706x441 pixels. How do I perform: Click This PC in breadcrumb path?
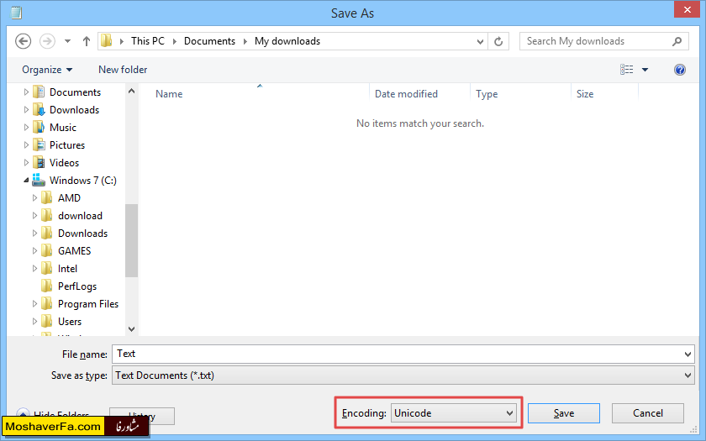(148, 41)
